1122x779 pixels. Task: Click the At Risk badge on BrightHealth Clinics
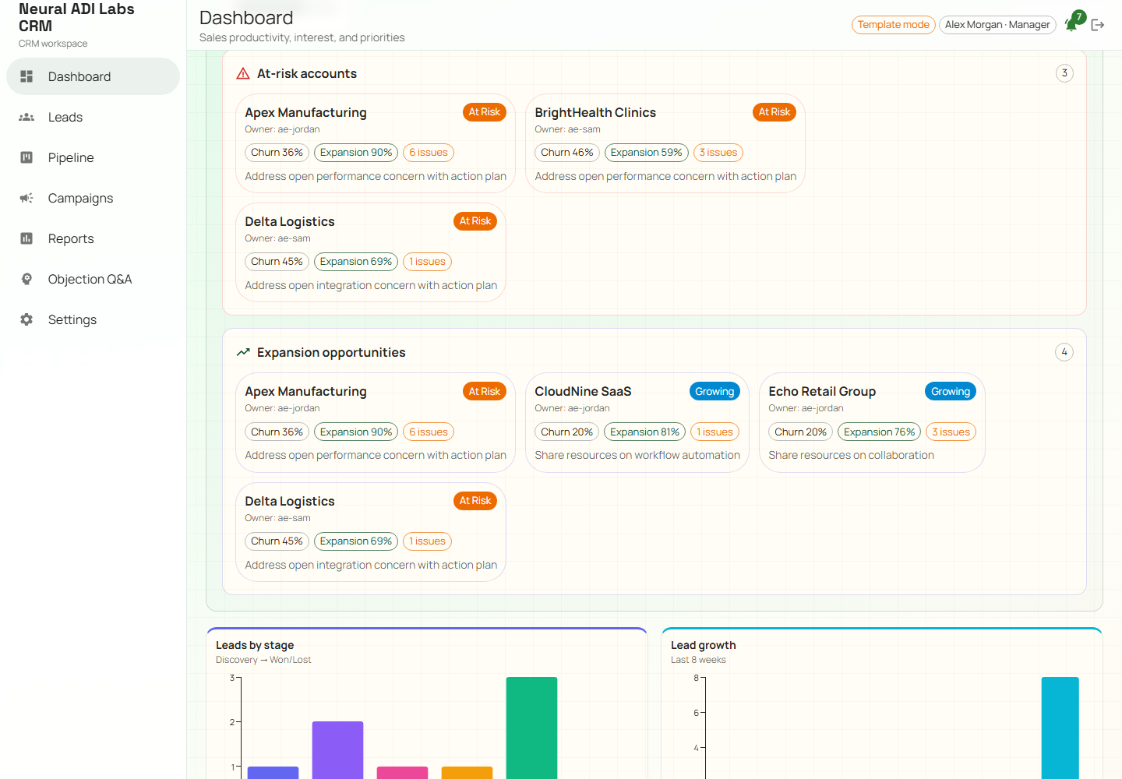pos(774,112)
